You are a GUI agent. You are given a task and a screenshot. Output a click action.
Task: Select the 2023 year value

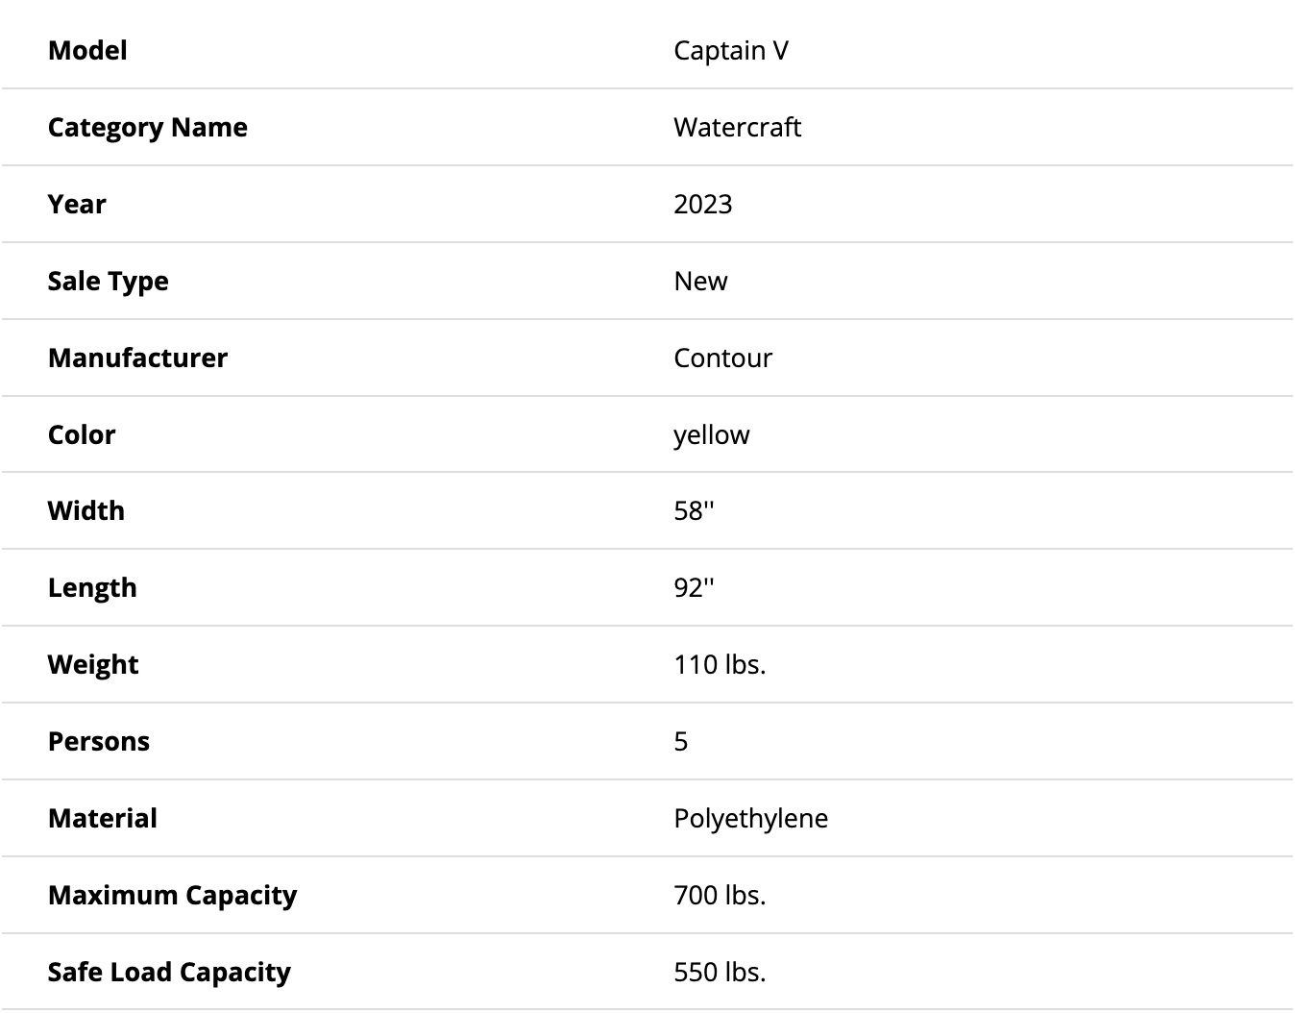[702, 204]
